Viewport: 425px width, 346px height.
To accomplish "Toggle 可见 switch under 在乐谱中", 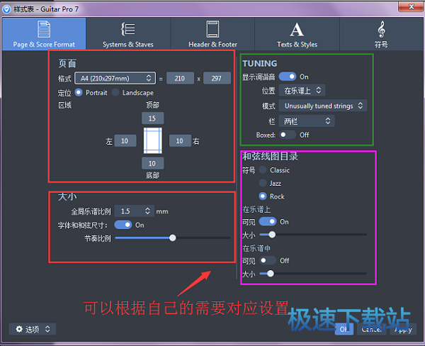I will [268, 260].
